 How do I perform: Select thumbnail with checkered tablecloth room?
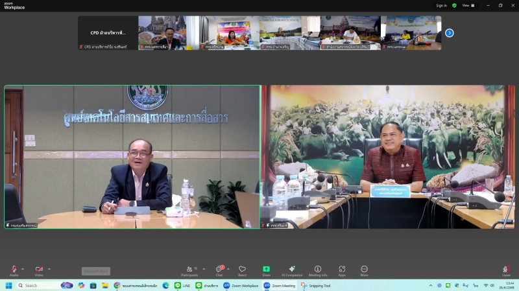289,33
